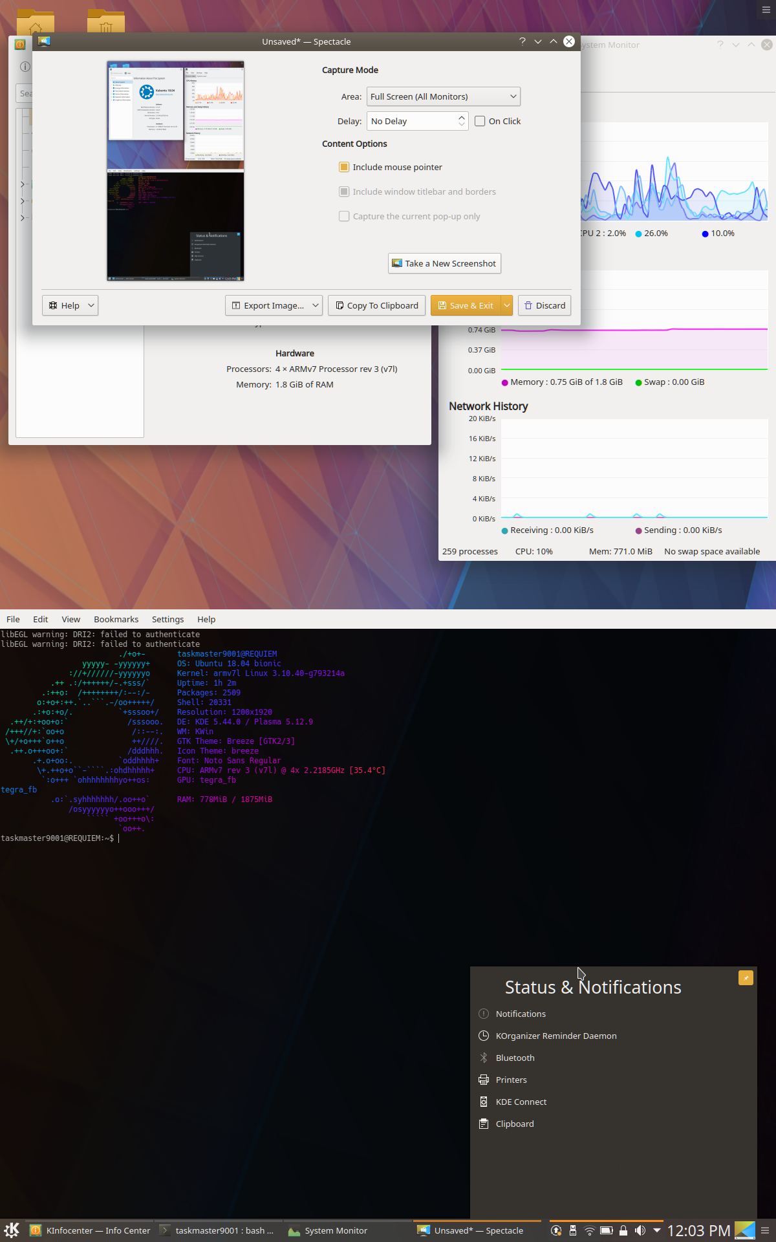Switch to System Monitor in the taskbar
Screen dimensions: 776x1242
(348, 1230)
